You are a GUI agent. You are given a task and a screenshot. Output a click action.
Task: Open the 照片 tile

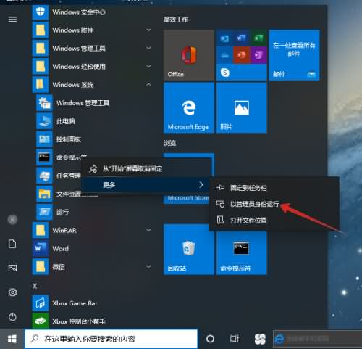(x=242, y=107)
